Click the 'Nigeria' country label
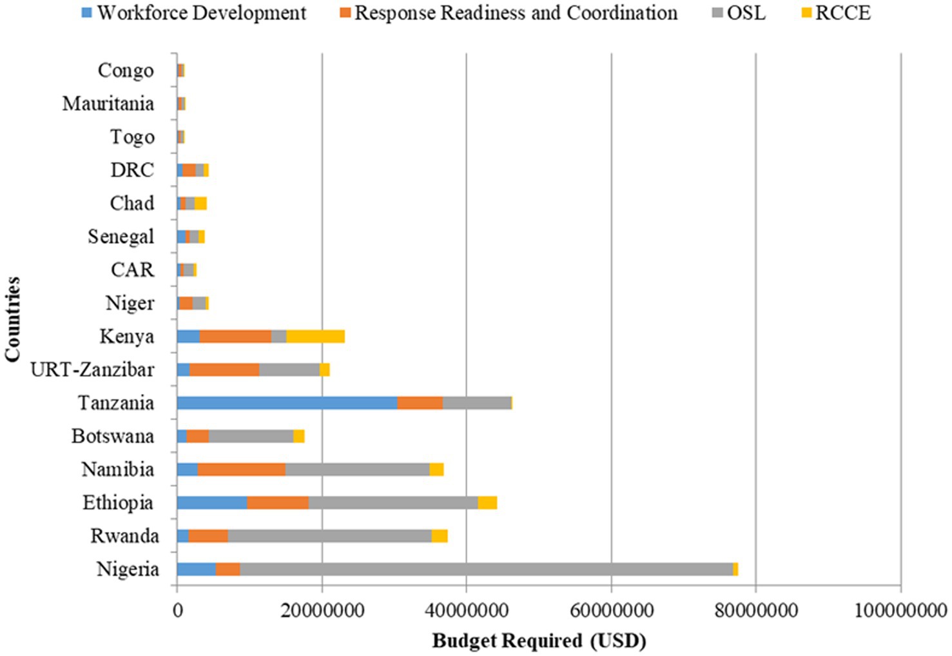This screenshot has width=952, height=656. pyautogui.click(x=128, y=570)
